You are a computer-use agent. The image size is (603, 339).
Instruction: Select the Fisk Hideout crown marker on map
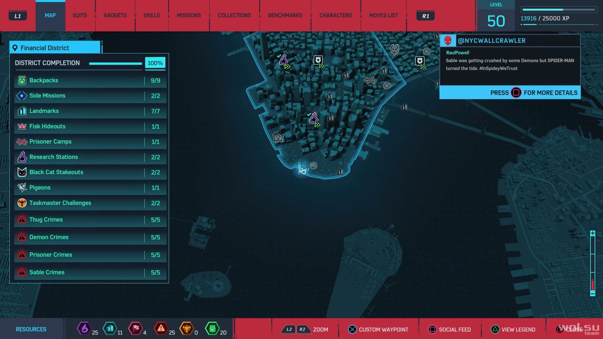278,138
